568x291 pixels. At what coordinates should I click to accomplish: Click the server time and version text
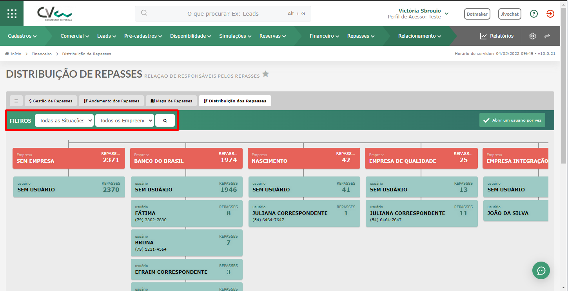505,54
